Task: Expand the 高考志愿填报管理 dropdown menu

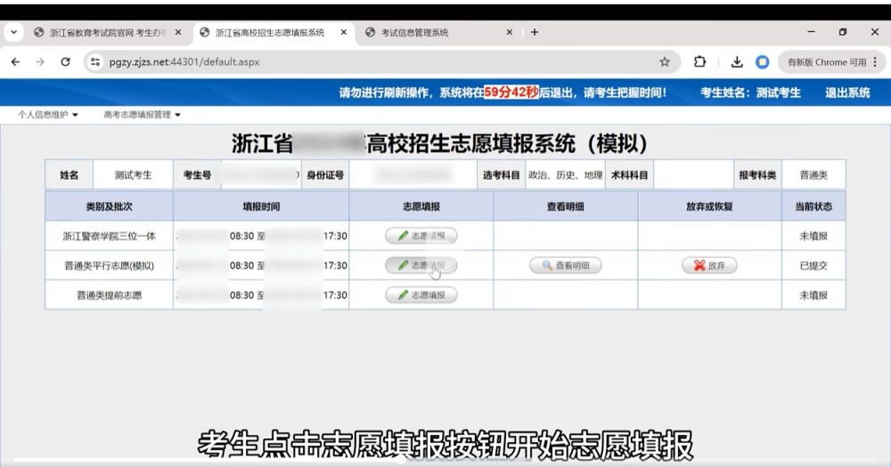Action: point(142,115)
